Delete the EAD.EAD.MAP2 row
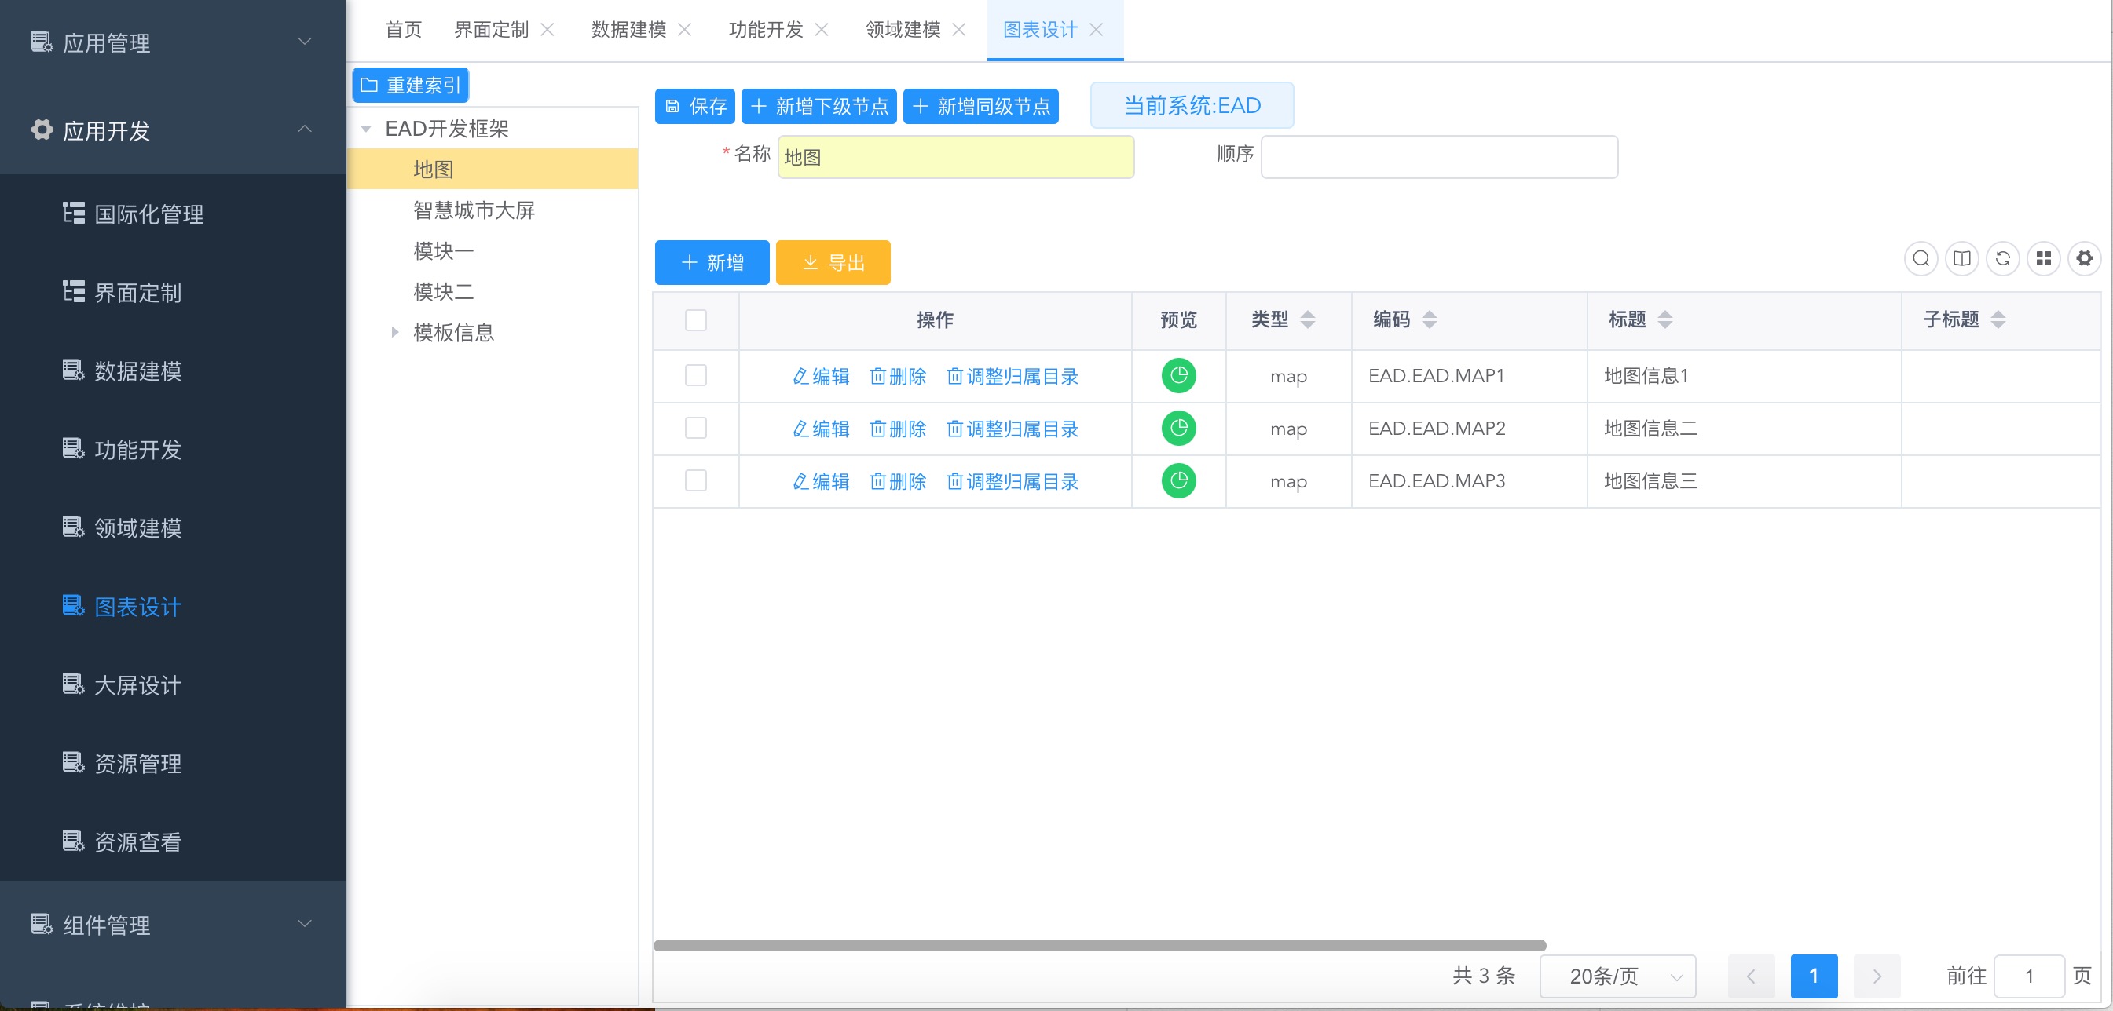The width and height of the screenshot is (2113, 1011). (x=897, y=428)
